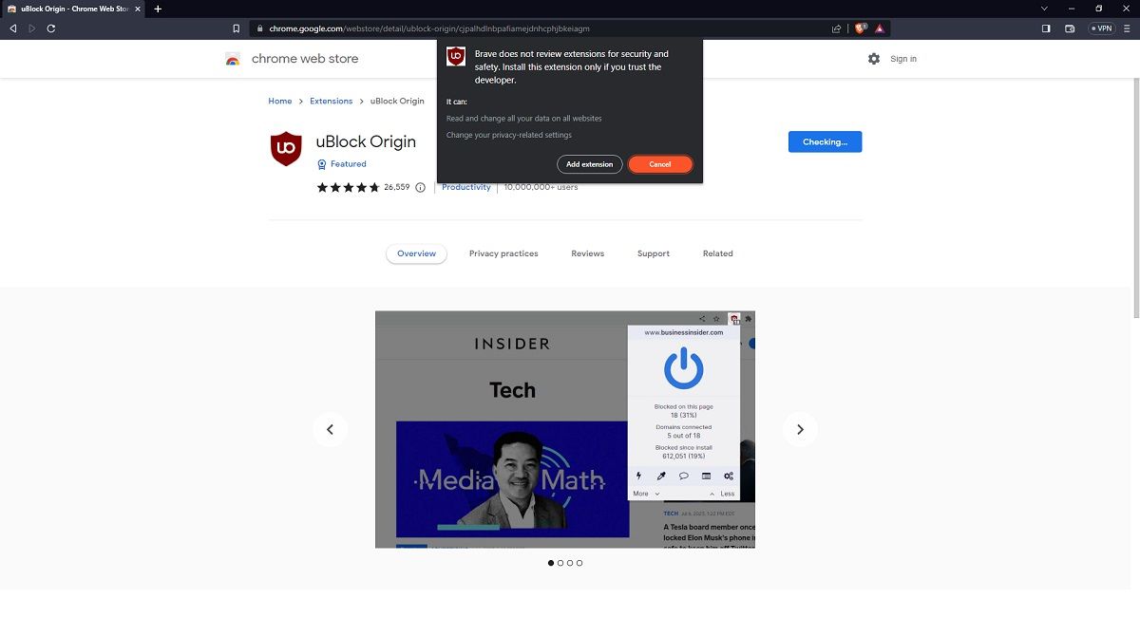Viewport: 1140px width, 617px height.
Task: Click the Add extension button
Action: click(589, 163)
